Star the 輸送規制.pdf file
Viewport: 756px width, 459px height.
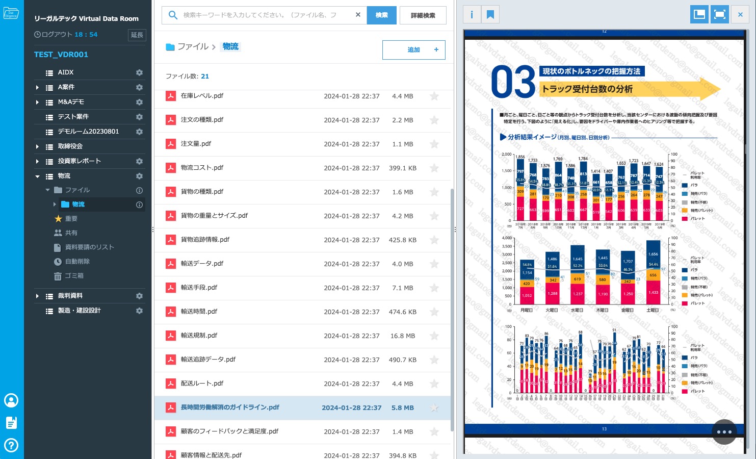pyautogui.click(x=434, y=336)
